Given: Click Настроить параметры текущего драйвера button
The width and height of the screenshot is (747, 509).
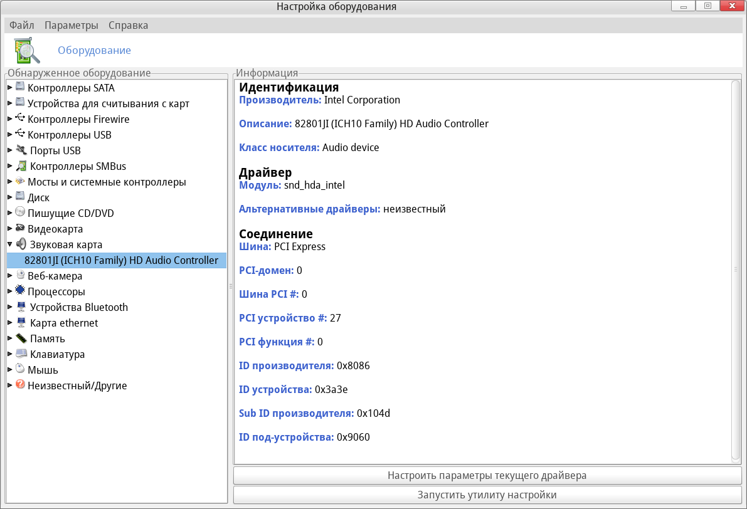Looking at the screenshot, I should 487,475.
